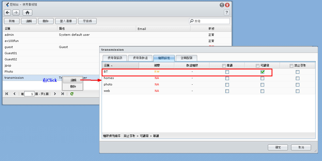Click the back arrow navigation icon
Screen dimensions: 322x161
[x=7, y=13]
